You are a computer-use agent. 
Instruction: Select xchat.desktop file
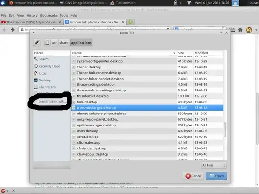147,137
